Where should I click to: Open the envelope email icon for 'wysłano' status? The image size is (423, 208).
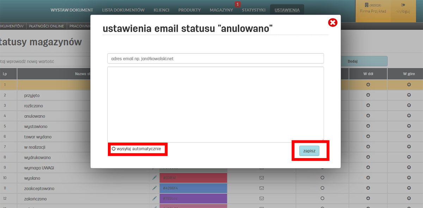click(262, 178)
